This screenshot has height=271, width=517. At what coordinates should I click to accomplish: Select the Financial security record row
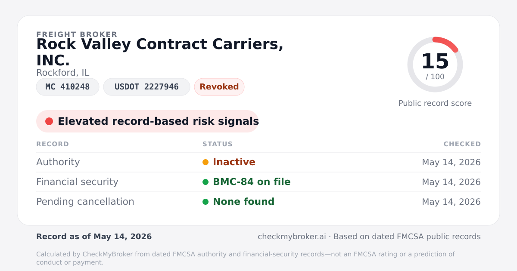(258, 182)
